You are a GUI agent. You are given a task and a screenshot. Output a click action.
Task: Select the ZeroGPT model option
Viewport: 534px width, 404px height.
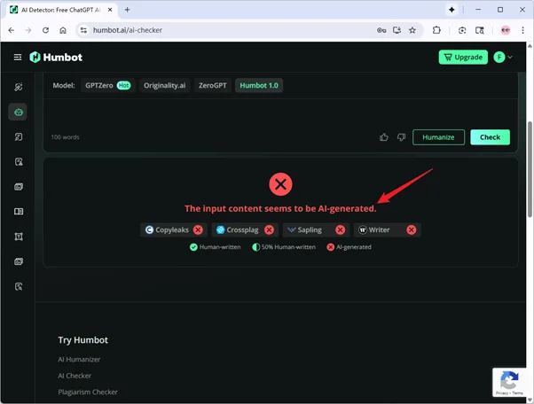click(x=212, y=86)
